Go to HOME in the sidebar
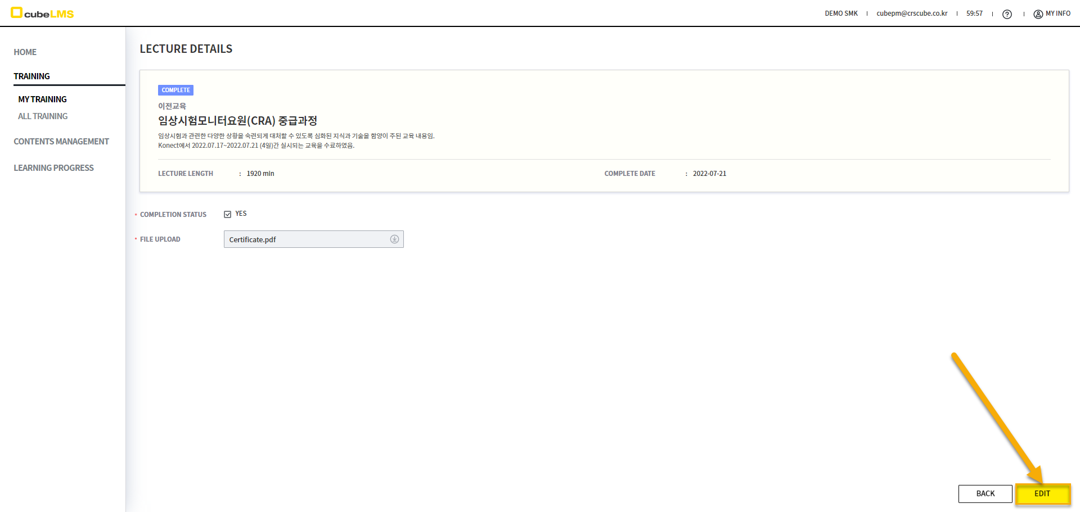Viewport: 1080px width, 512px height. point(25,52)
